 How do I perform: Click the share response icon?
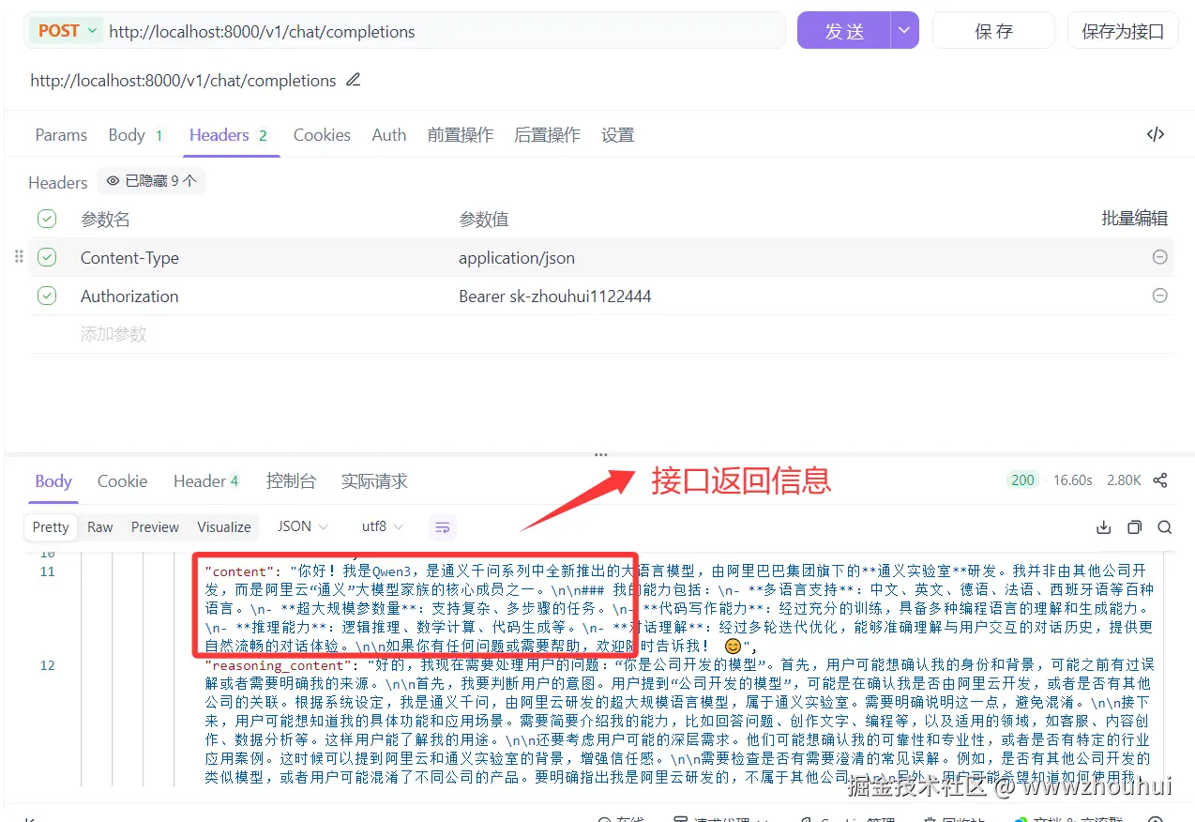1160,480
